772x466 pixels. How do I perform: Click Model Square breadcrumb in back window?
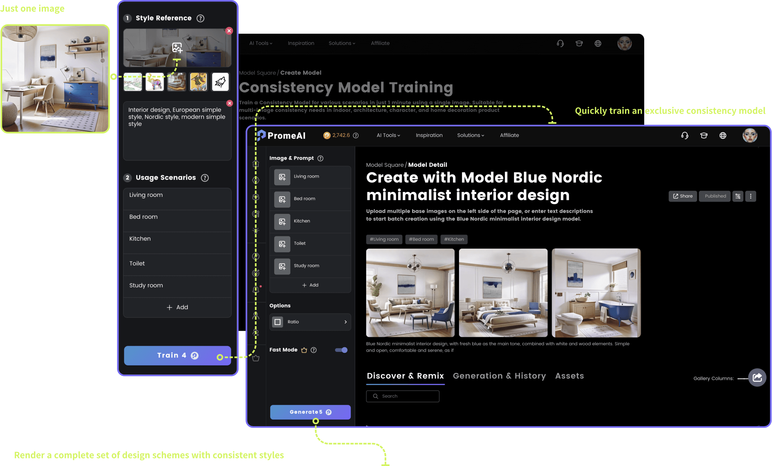point(257,73)
